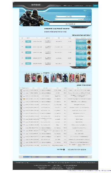Open profile photo of woman in blue hat
111x173 pixels.
pyautogui.click(x=65, y=78)
